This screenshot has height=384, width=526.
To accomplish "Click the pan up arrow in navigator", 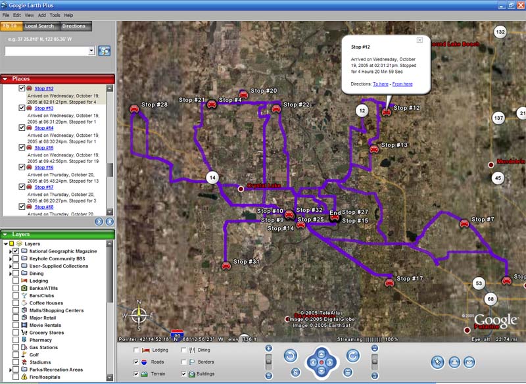I will [x=322, y=354].
